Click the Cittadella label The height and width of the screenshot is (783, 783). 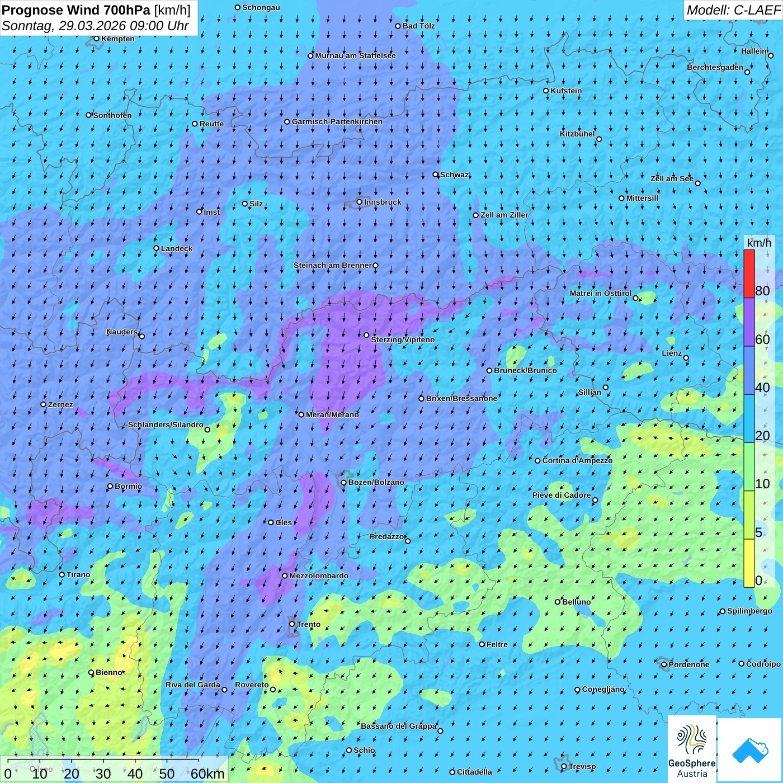coord(474,772)
